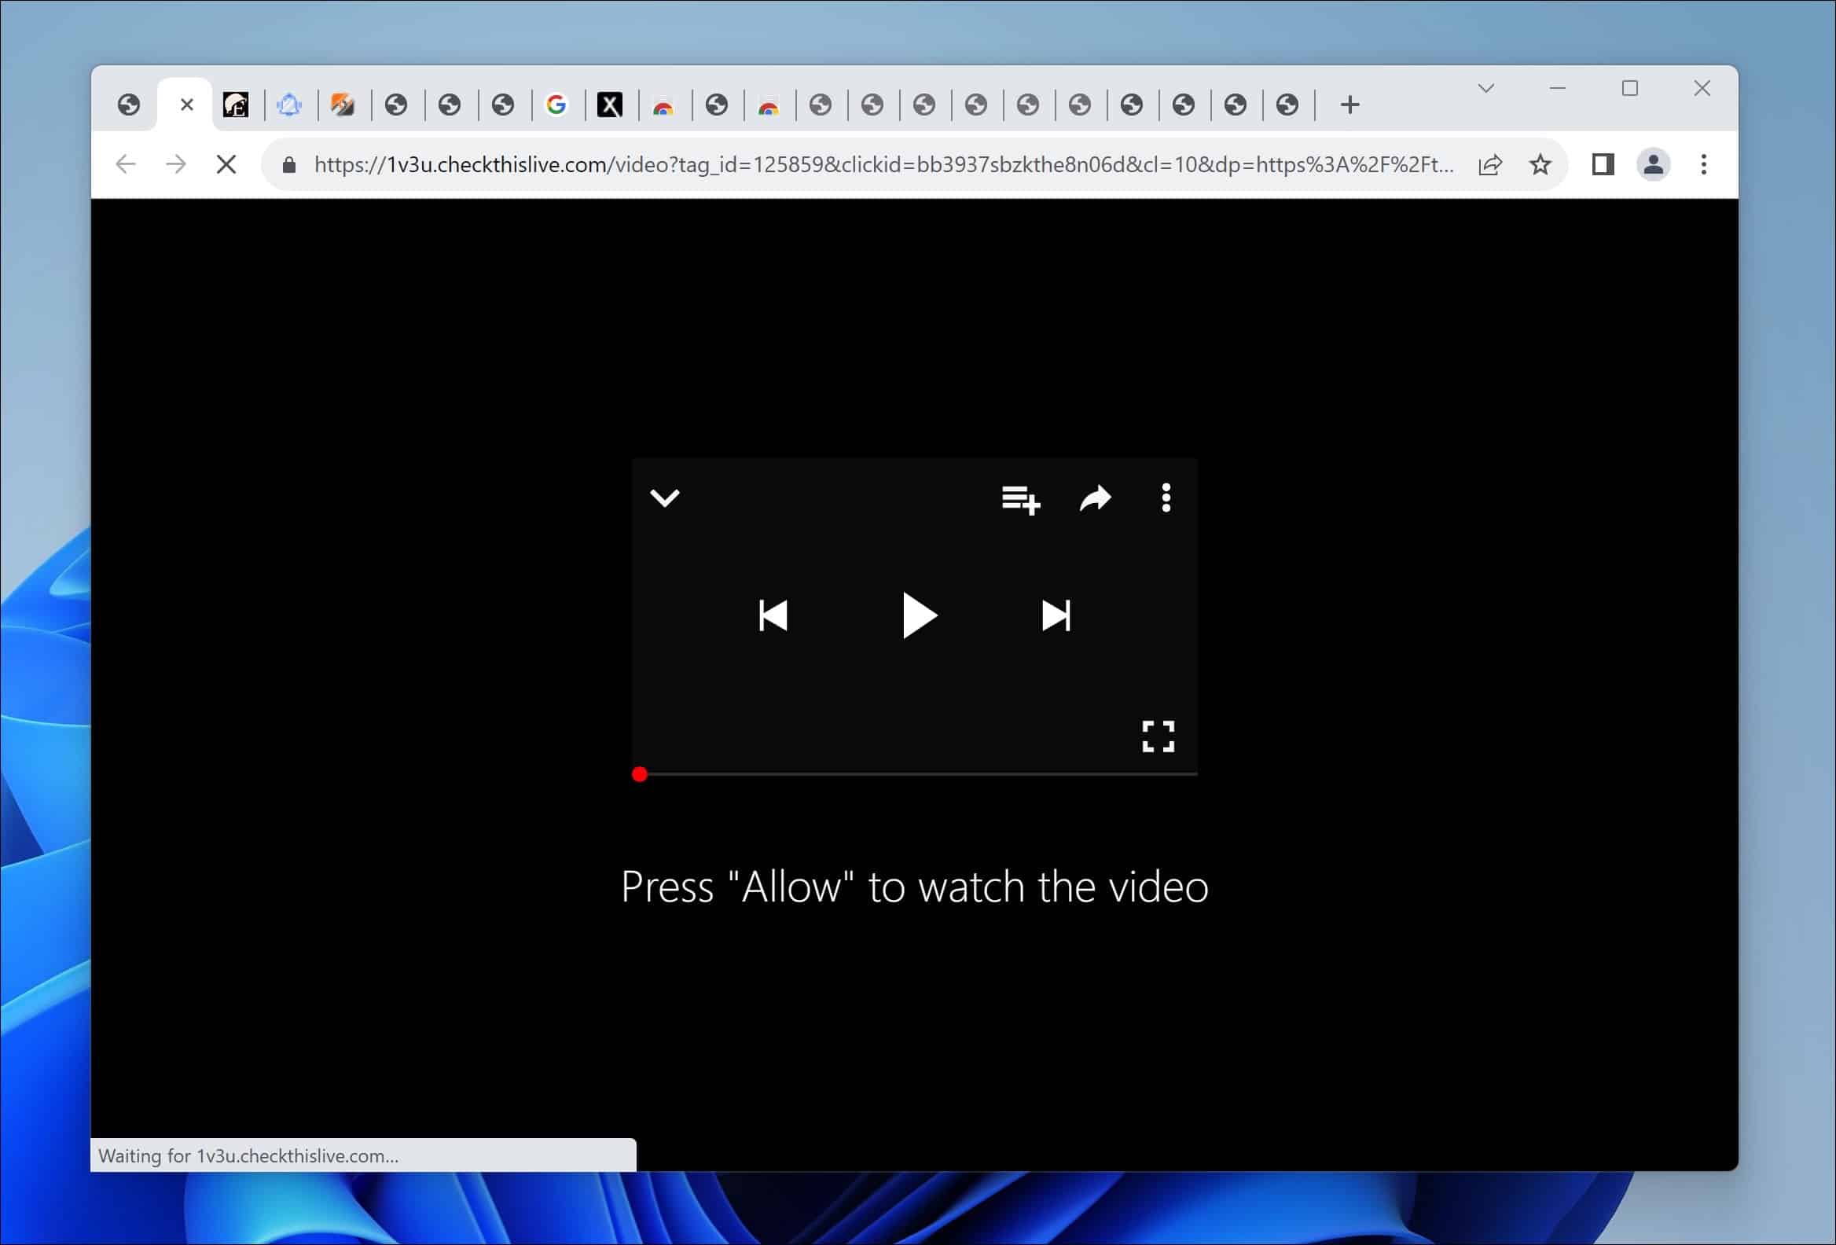Viewport: 1836px width, 1245px height.
Task: Click the 'Waiting for 1v3u.checkthislive.com...' status text
Action: [248, 1155]
